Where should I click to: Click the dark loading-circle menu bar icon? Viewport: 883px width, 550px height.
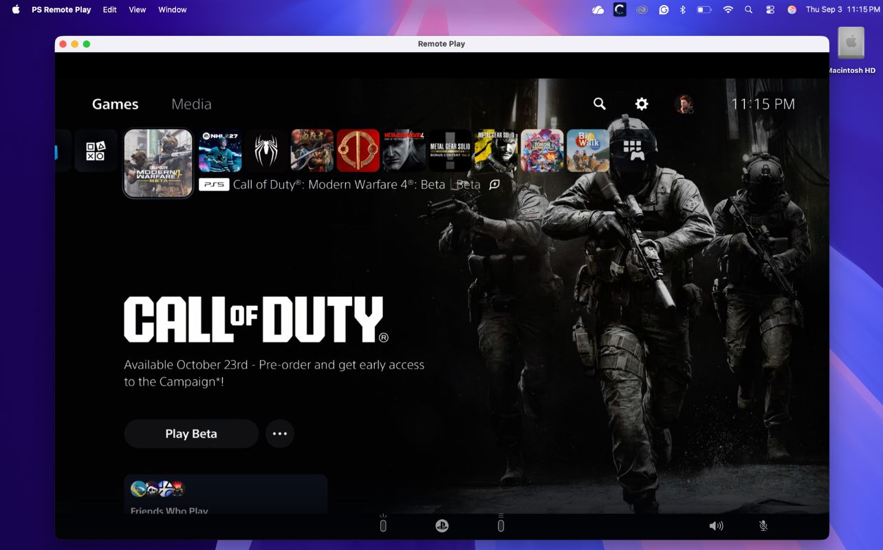point(620,10)
